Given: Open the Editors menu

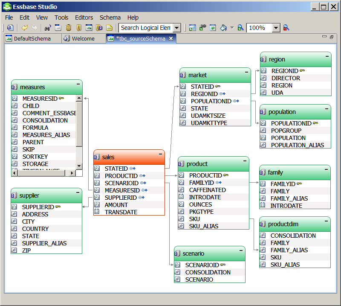Looking at the screenshot, I should click(x=84, y=17).
